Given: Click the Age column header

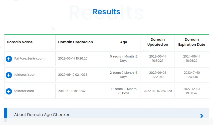Looking at the screenshot, I should (124, 42).
